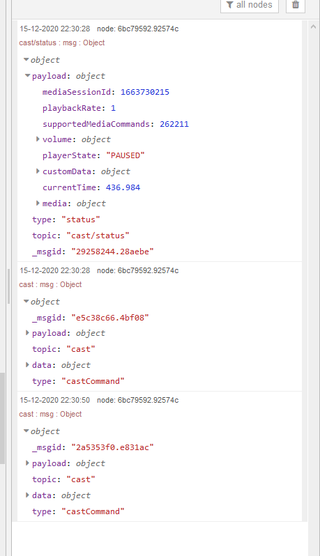320x556 pixels.
Task: Click topic value "cast/status"
Action: tap(98, 235)
